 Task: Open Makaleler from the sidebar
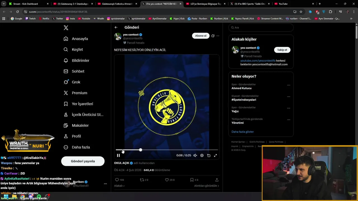[76, 125]
